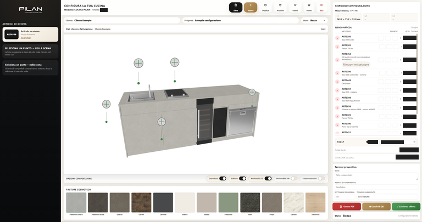Remove article ART0390 Piano top

tap(337, 125)
